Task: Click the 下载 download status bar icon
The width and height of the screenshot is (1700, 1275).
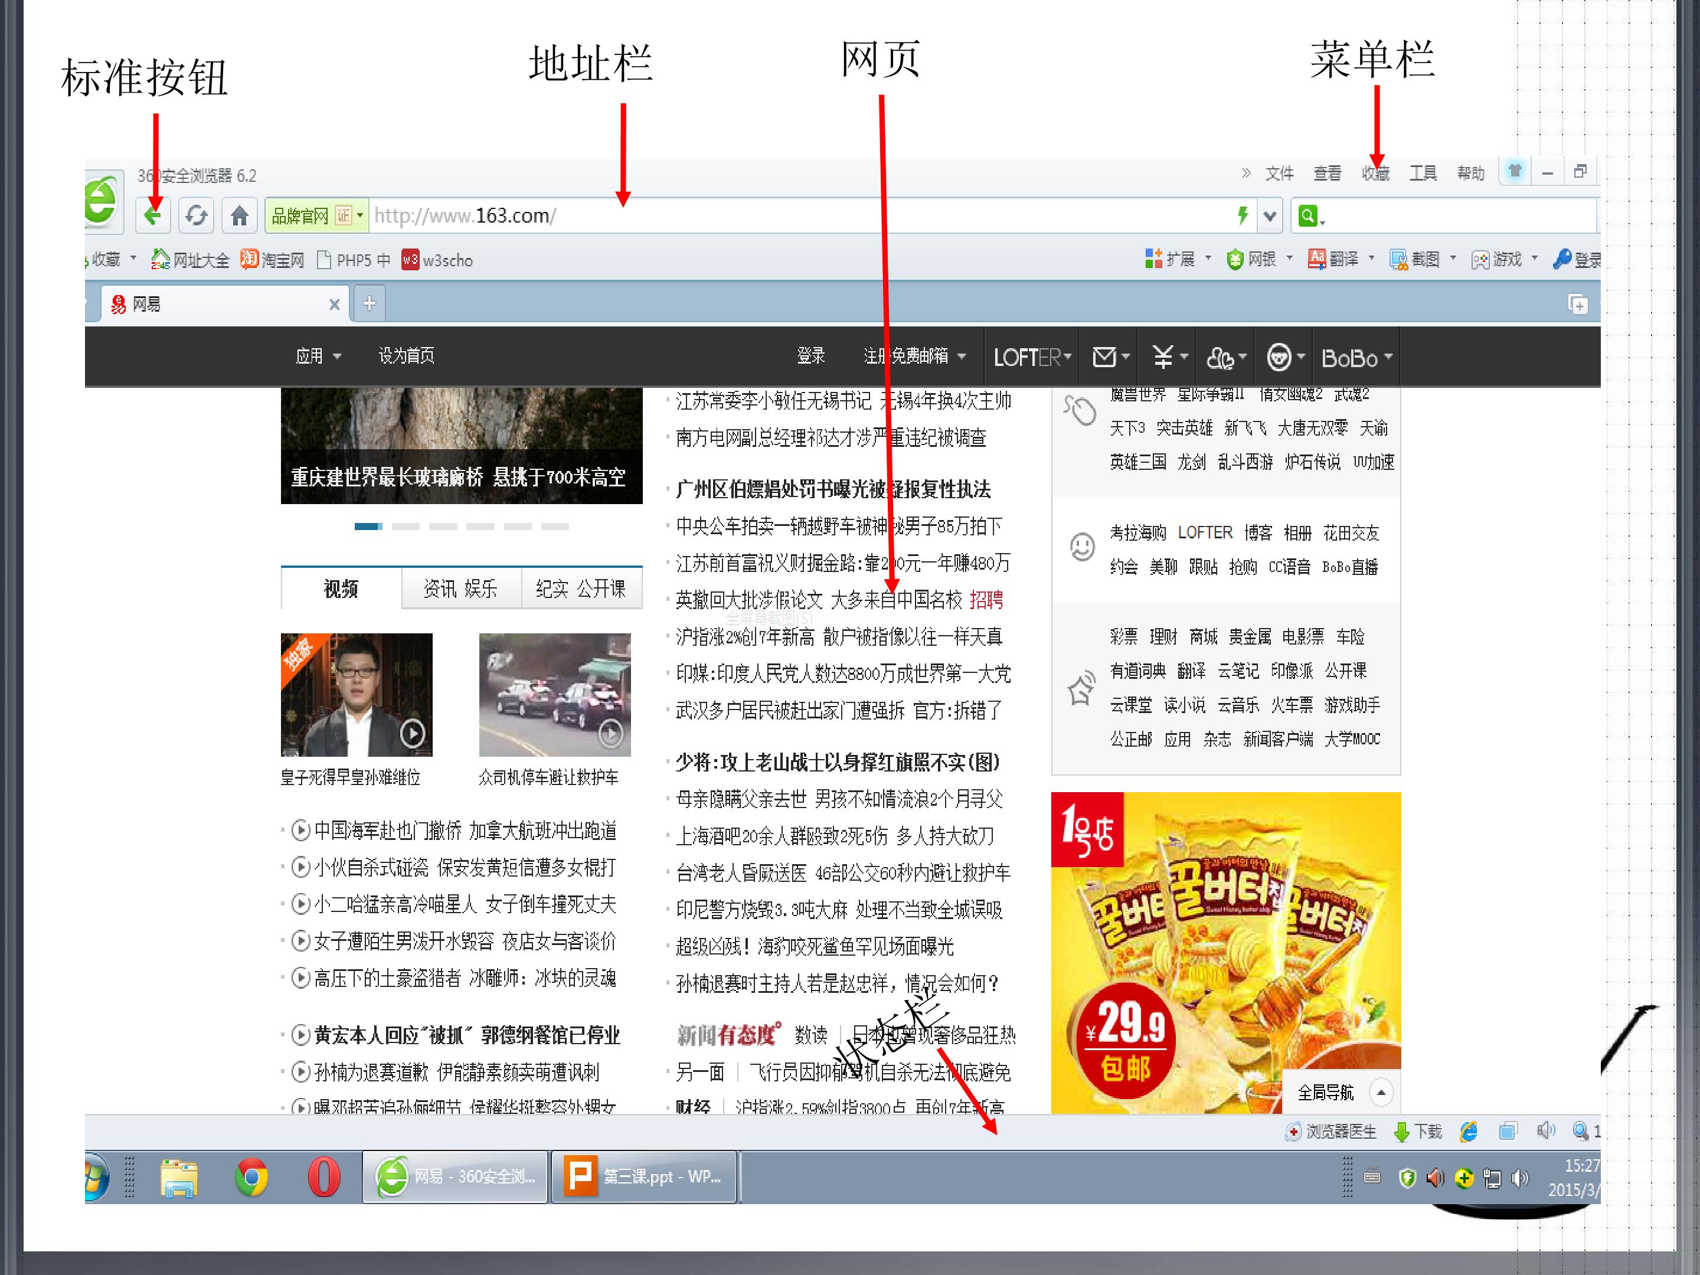Action: tap(1418, 1132)
